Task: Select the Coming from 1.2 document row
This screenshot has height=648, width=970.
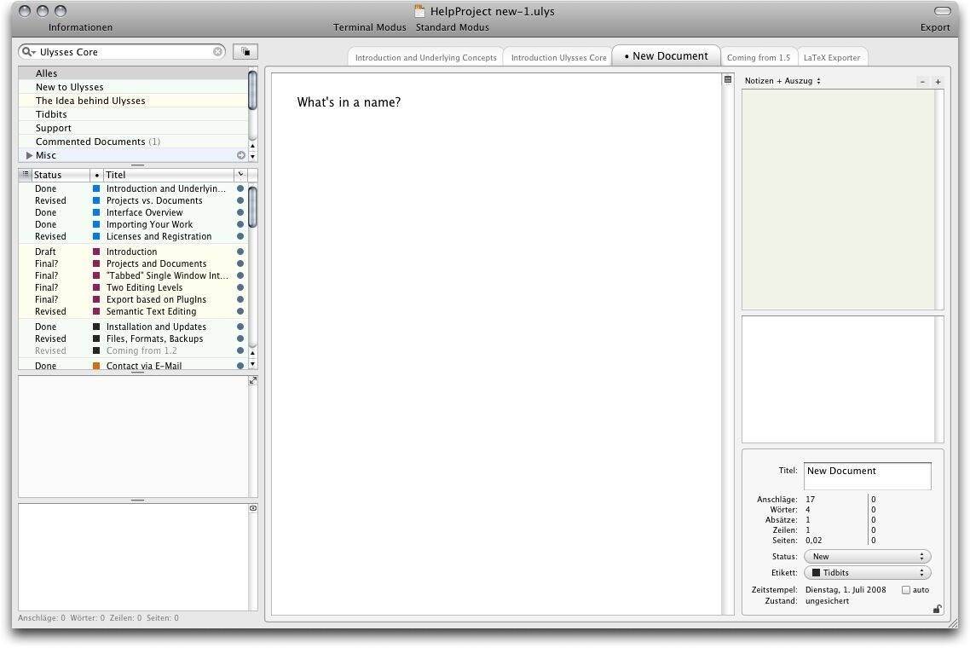Action: click(x=133, y=351)
